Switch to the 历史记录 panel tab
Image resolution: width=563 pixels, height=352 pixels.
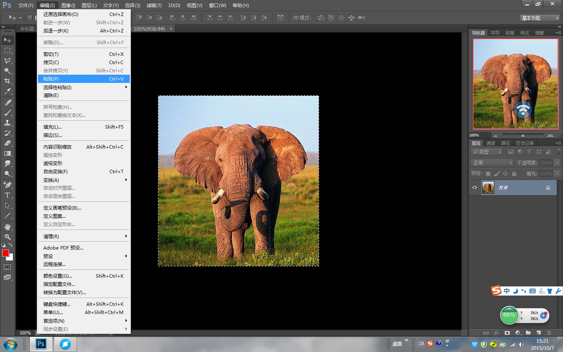pyautogui.click(x=525, y=143)
